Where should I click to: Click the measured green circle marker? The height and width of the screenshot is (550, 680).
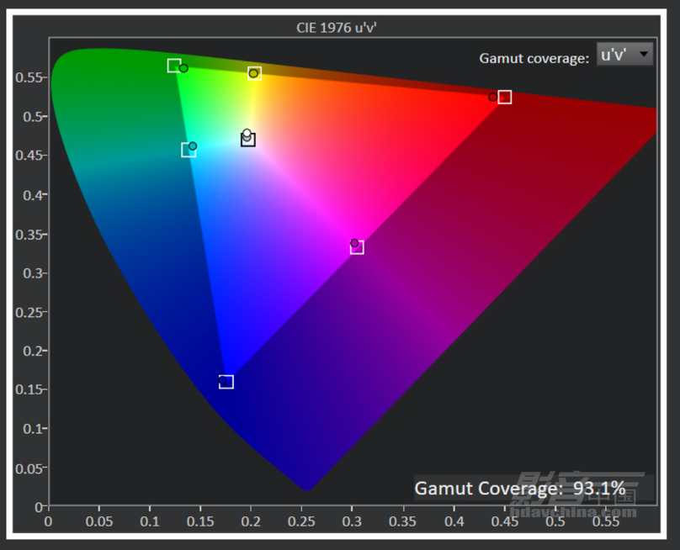coord(183,68)
